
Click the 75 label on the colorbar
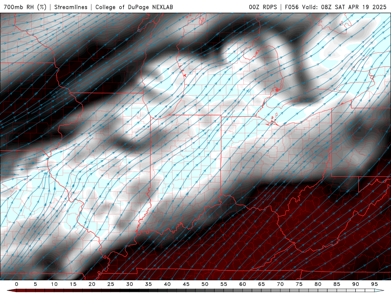(299, 284)
